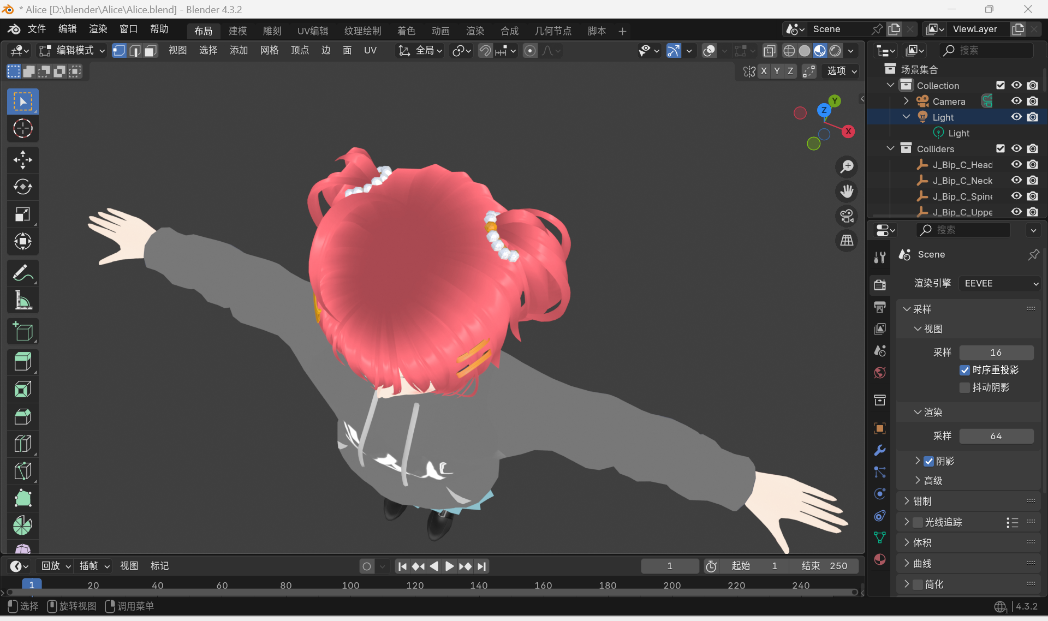Screen dimensions: 1048x621
Task: Select the 3D Cursor tool
Action: tap(22, 129)
